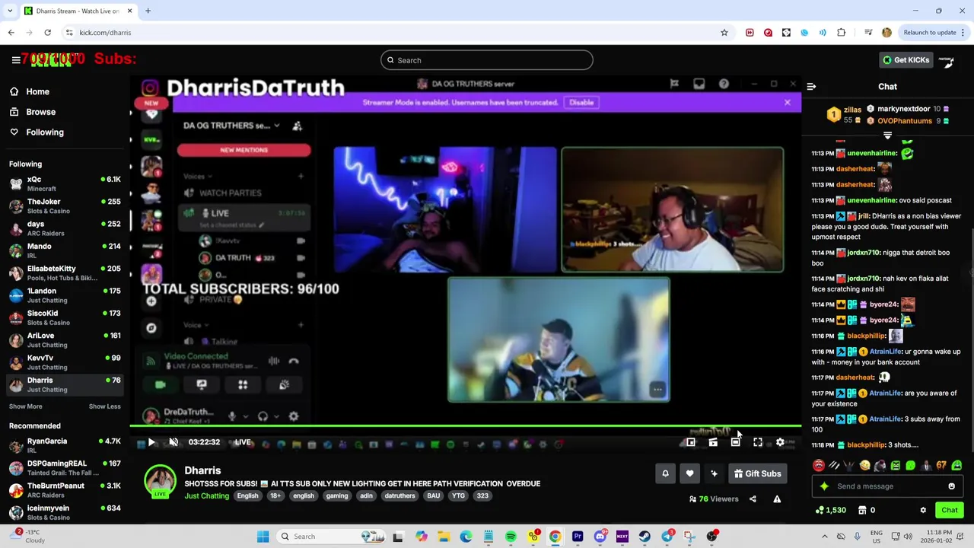Open the user profile avatar menu
Image resolution: width=974 pixels, height=548 pixels.
tap(947, 60)
